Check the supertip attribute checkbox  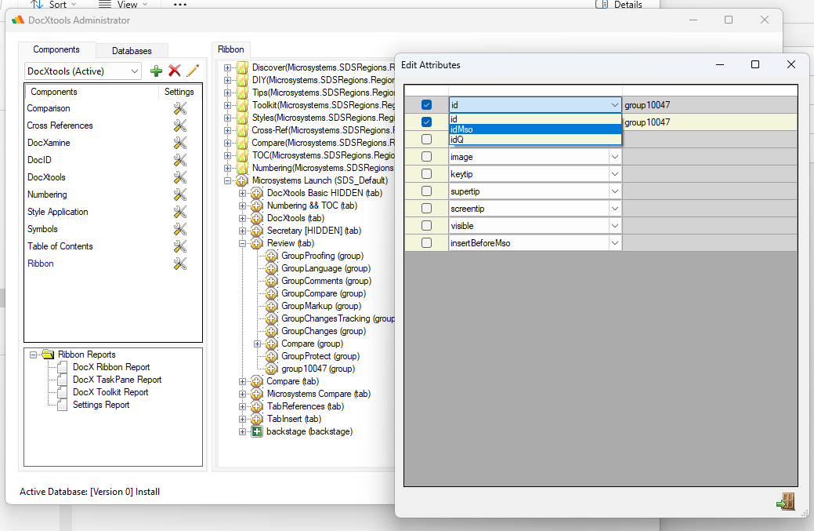(x=427, y=191)
